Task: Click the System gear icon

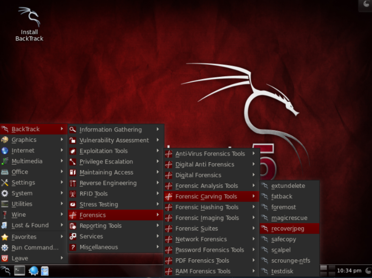Action: pyautogui.click(x=5, y=193)
